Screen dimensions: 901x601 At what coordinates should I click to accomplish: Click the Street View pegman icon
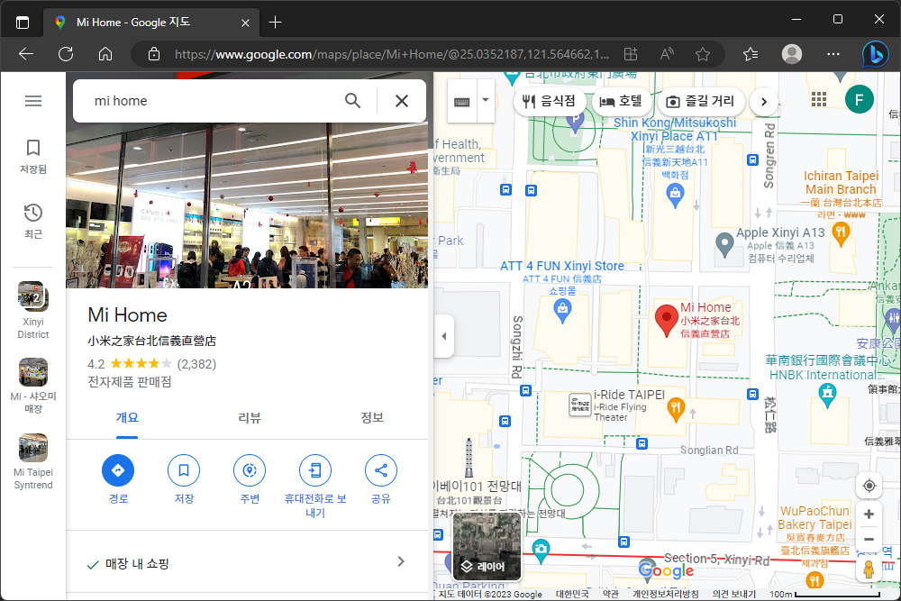pos(869,569)
